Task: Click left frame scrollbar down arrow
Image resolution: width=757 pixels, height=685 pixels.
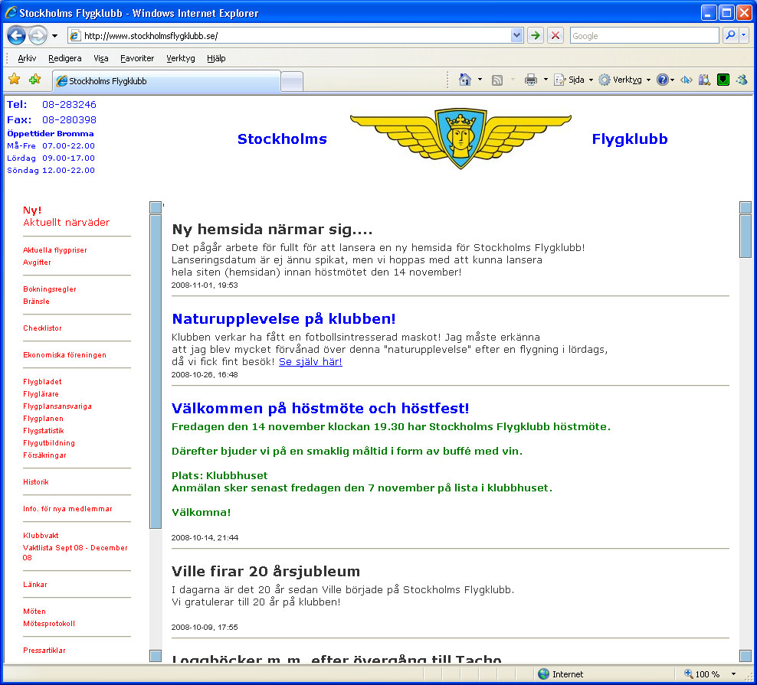Action: click(x=156, y=656)
